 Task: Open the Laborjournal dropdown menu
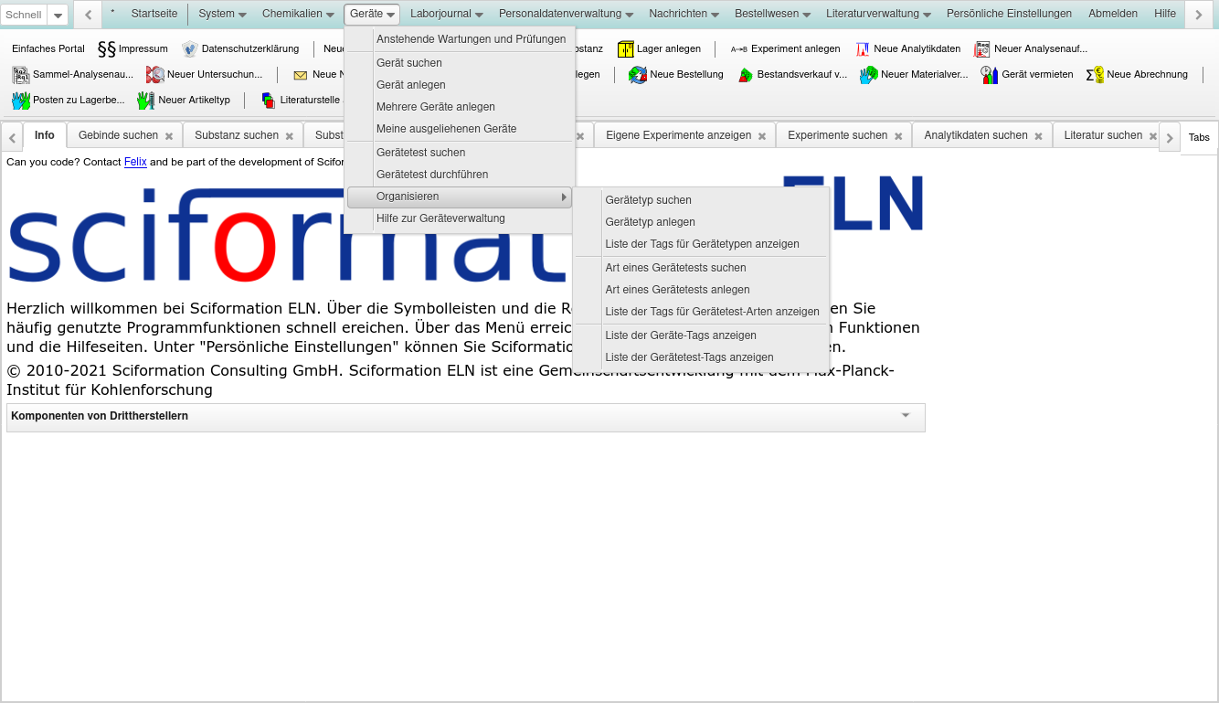tap(447, 14)
